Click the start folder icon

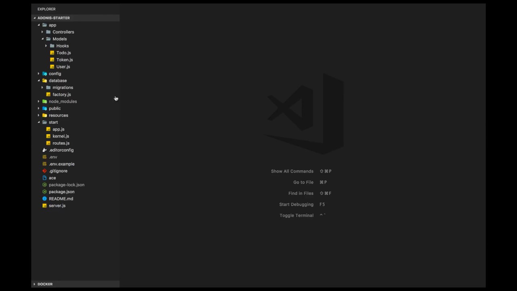pyautogui.click(x=45, y=122)
